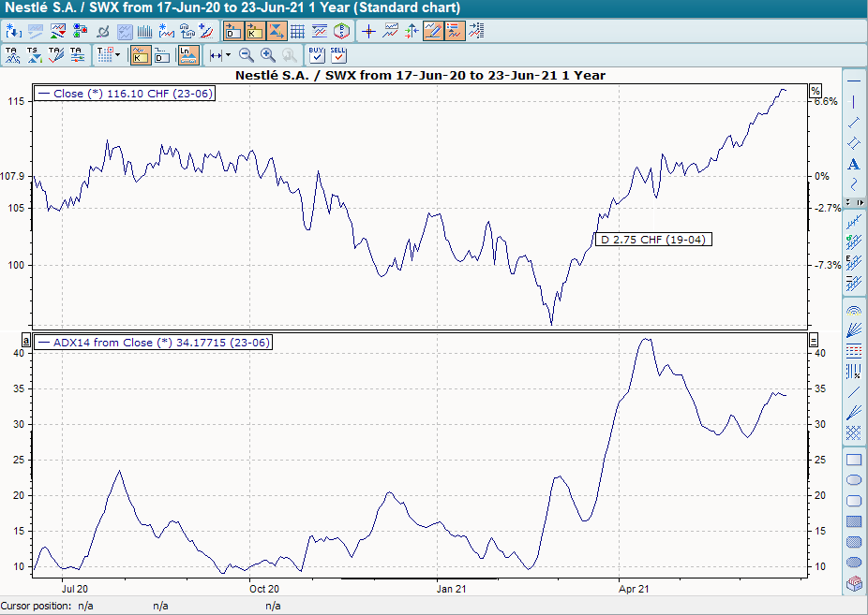Select the crosshair cursor tool
This screenshot has height=615, width=868.
tap(369, 29)
